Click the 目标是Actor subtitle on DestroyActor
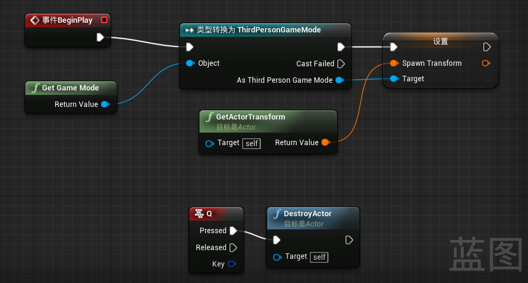 point(304,223)
